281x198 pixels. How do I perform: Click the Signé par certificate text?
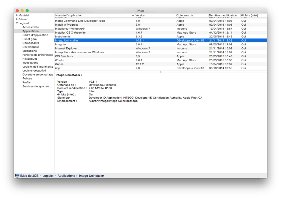145,98
